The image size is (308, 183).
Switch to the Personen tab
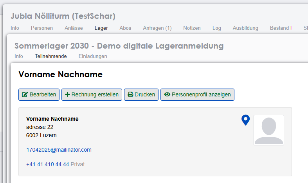[42, 28]
